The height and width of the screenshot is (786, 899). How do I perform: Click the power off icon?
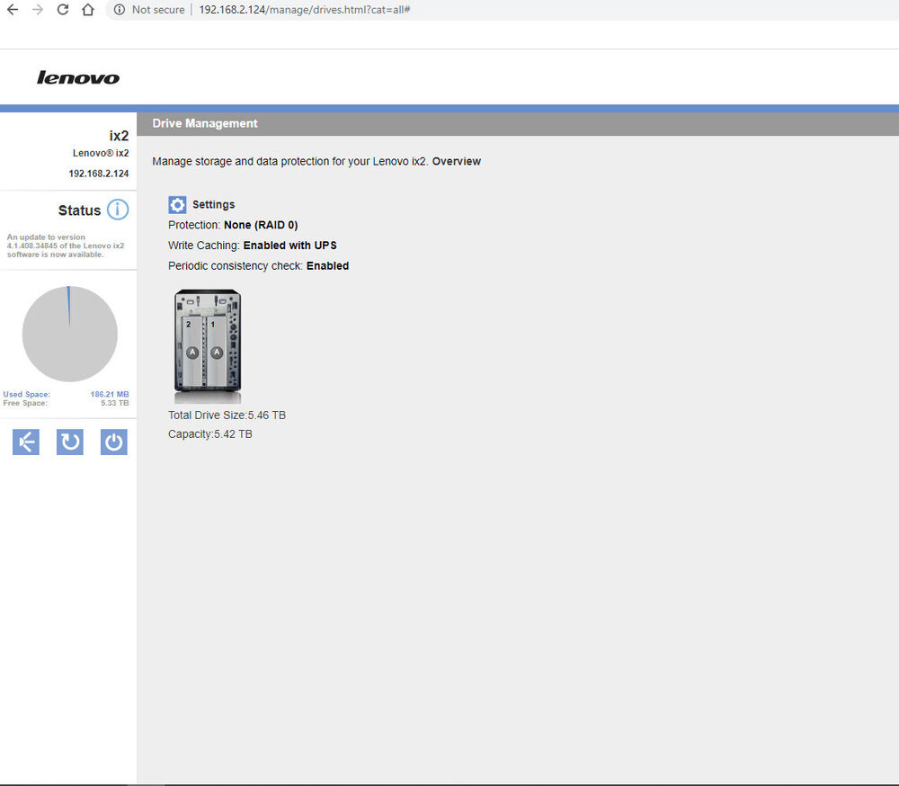[x=113, y=442]
